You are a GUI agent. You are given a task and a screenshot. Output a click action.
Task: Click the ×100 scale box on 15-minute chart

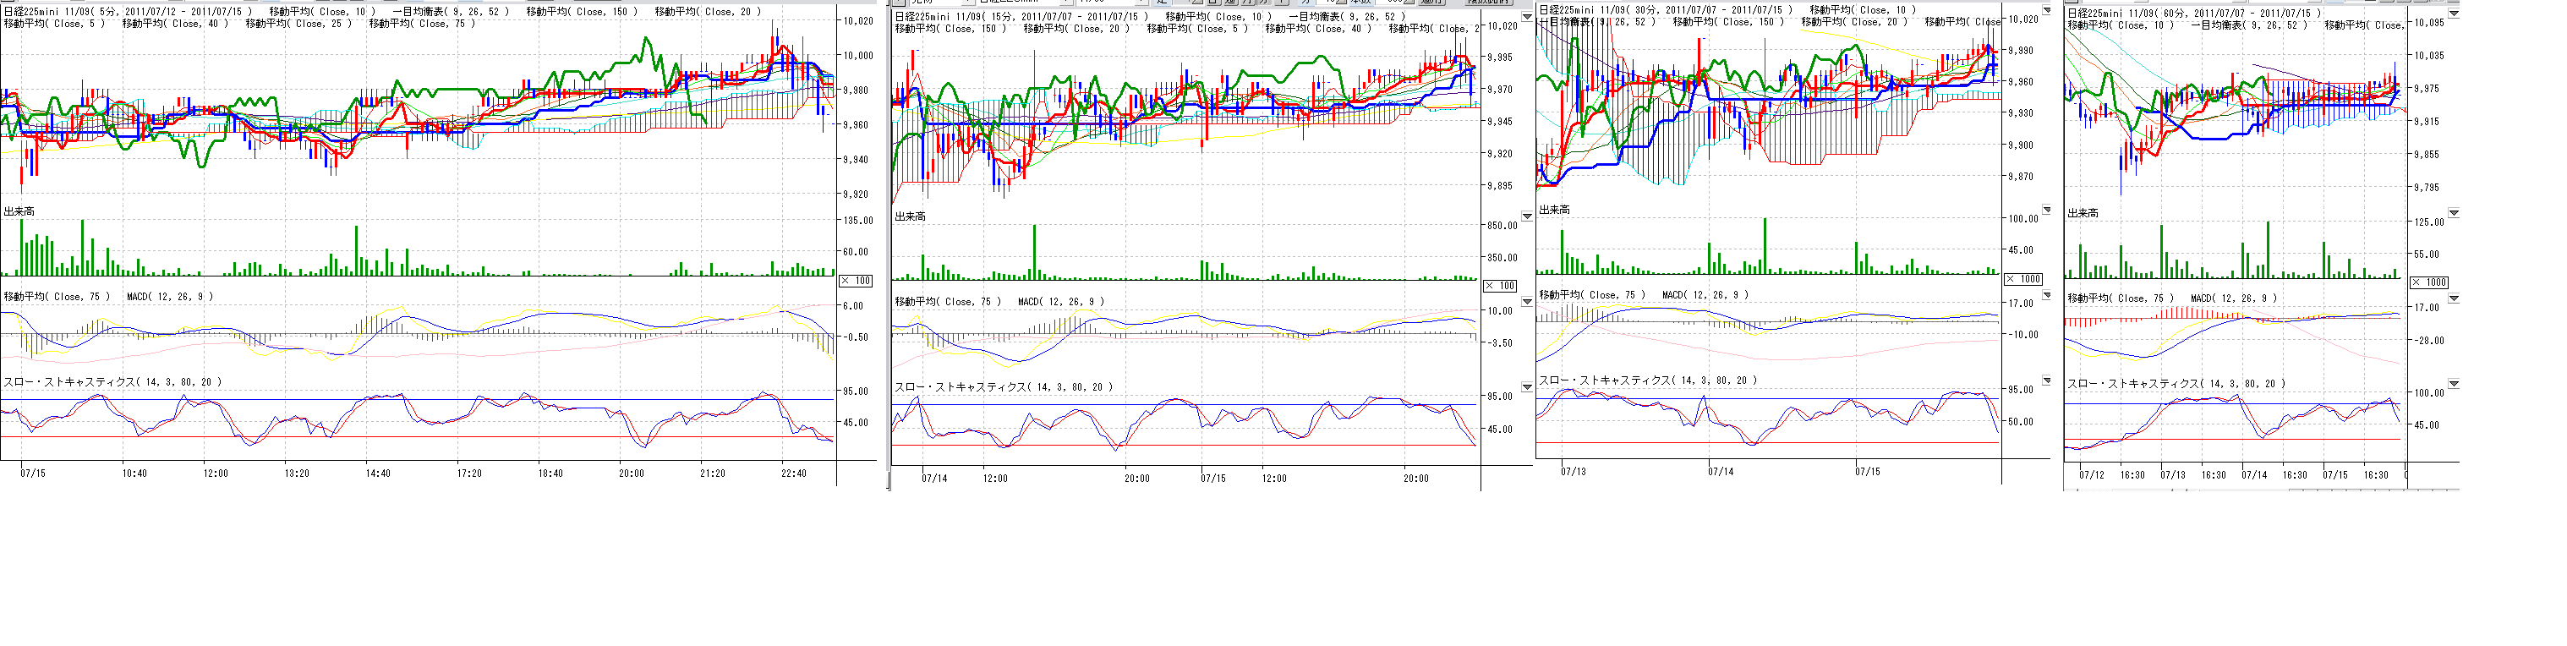tap(1500, 286)
